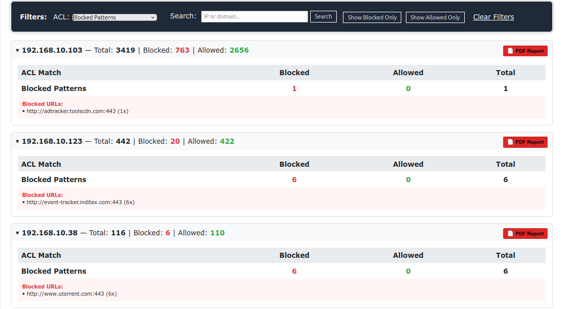Collapse the 192.168.10.123 section triangle
Screen dimensions: 563x309
[17, 142]
